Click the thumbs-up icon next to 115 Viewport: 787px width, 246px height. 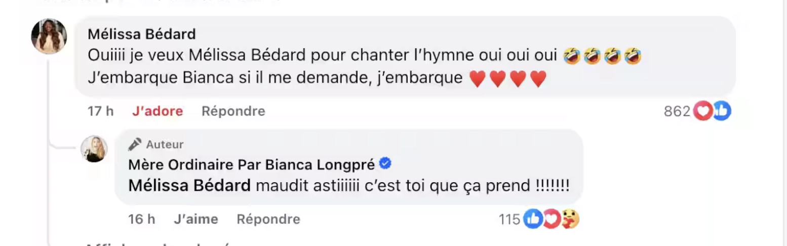pos(532,219)
